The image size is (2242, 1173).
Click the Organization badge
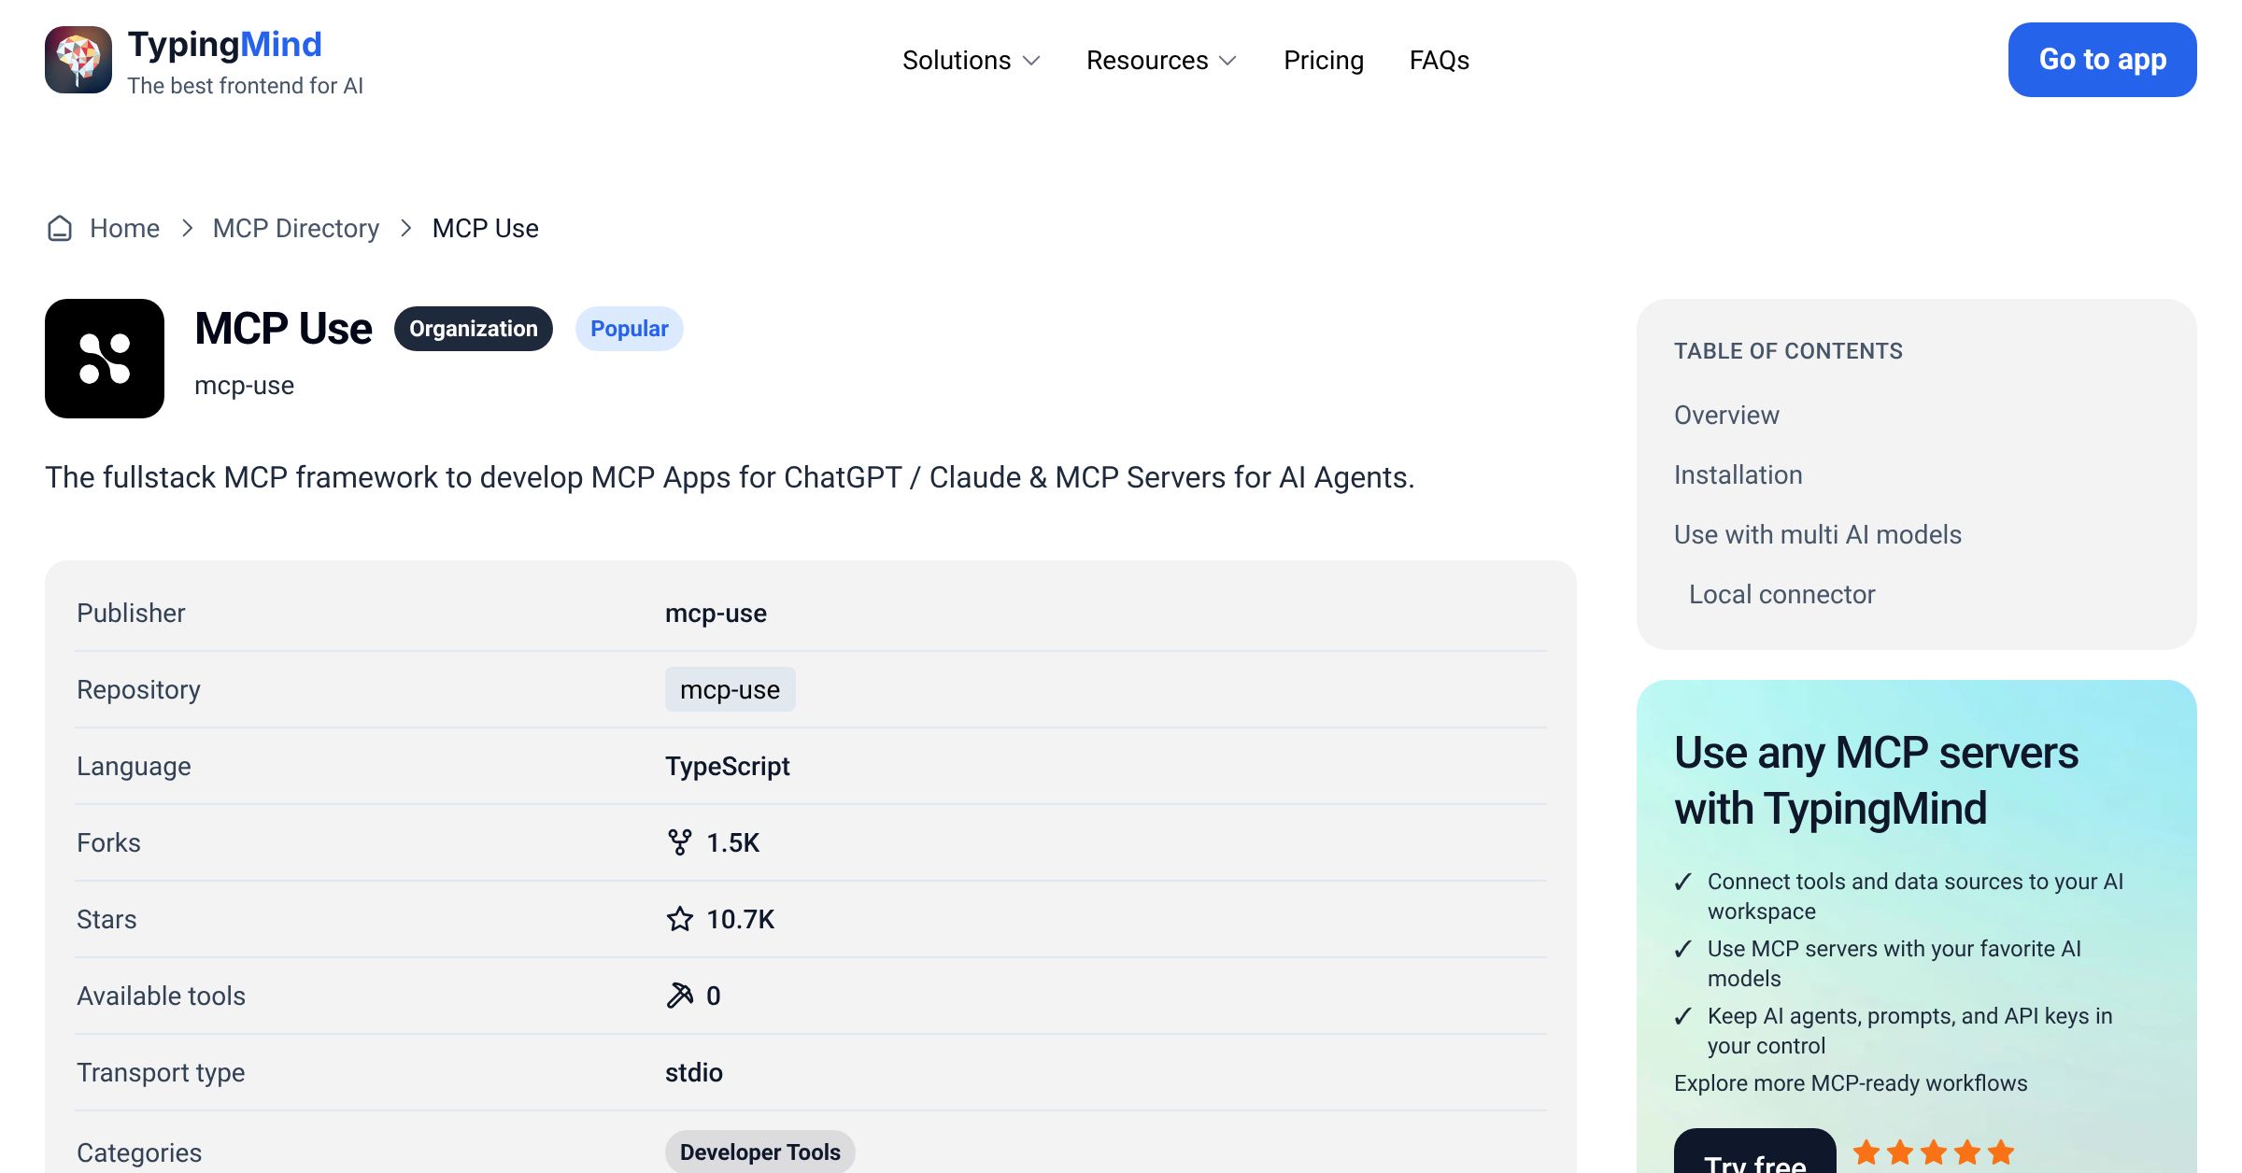point(474,329)
